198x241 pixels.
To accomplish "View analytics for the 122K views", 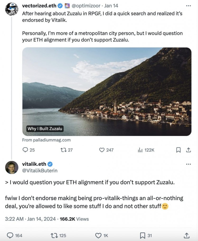I will pyautogui.click(x=146, y=150).
